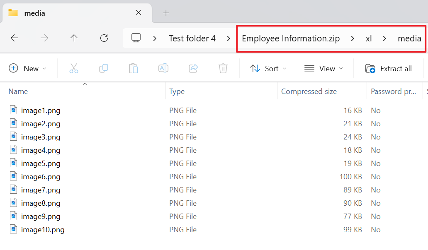428x250 pixels.
Task: Click the Extract all button
Action: [x=389, y=68]
